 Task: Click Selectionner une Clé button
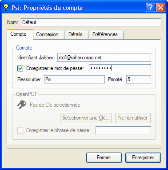86,118
